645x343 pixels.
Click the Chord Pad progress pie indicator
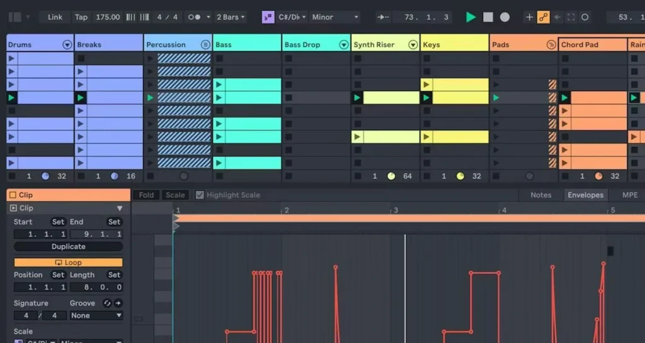[598, 176]
